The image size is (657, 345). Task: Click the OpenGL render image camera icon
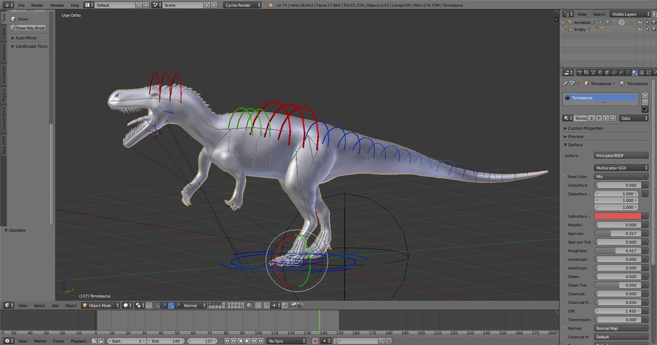pos(293,305)
